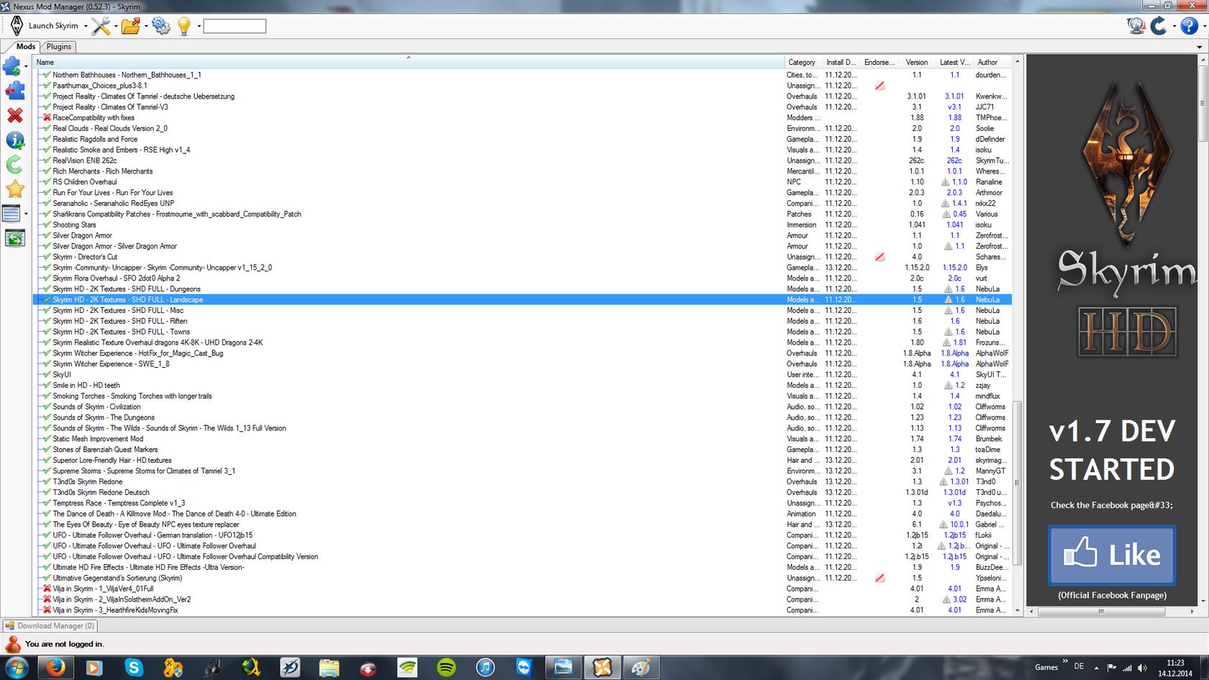Expand the Launch Skyrim dropdown arrow
Image resolution: width=1209 pixels, height=680 pixels.
(x=86, y=27)
